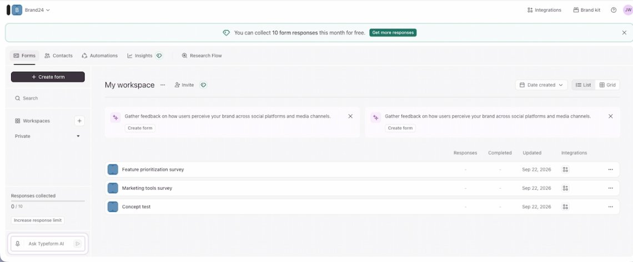Click Create form in right suggestion card

coord(400,128)
